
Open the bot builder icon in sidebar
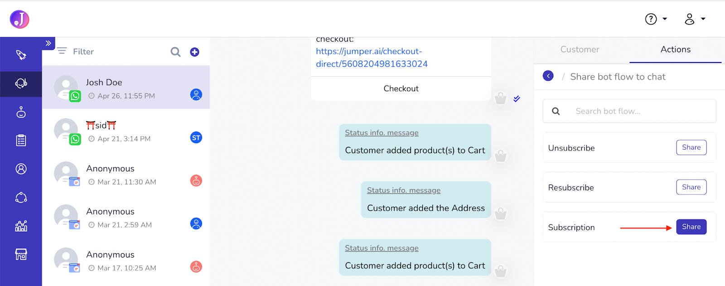21,112
